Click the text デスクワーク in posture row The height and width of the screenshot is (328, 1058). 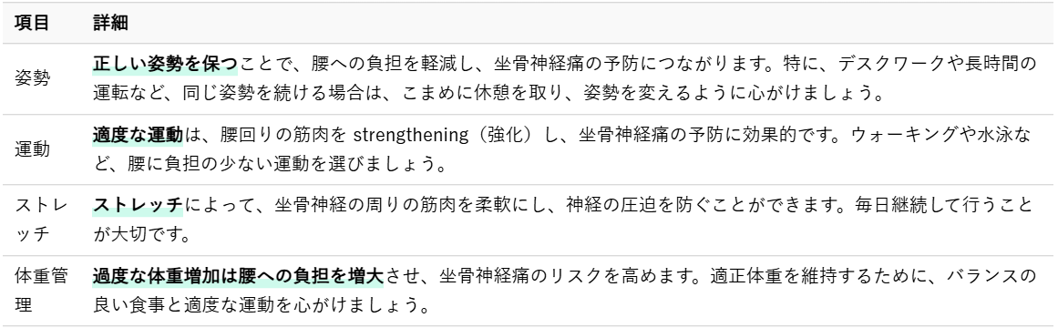coord(892,64)
